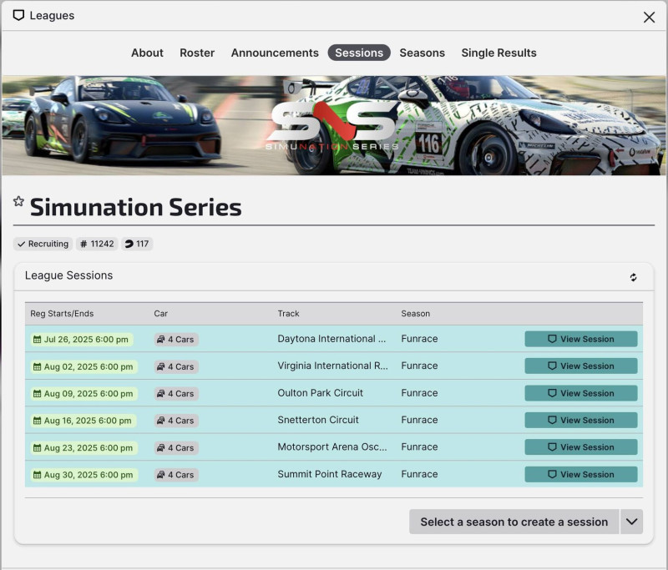The height and width of the screenshot is (570, 668).
Task: Click Snetterton Circuit track name
Action: (x=318, y=420)
